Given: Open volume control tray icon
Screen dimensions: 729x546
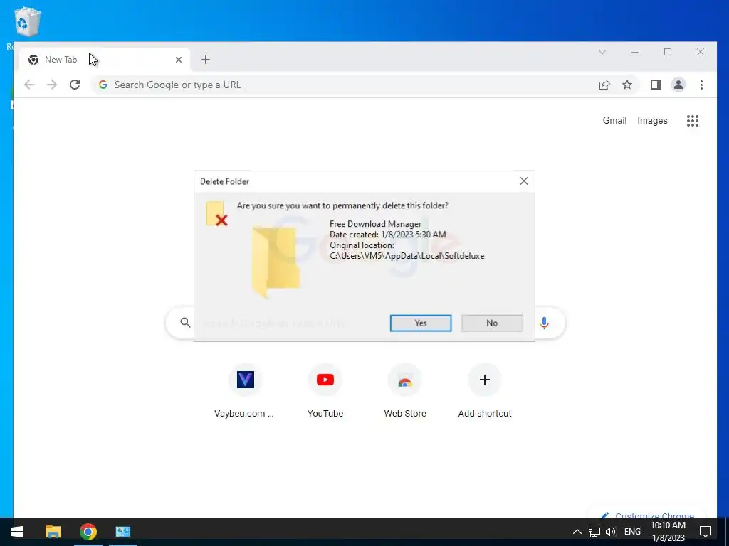Looking at the screenshot, I should (x=611, y=532).
